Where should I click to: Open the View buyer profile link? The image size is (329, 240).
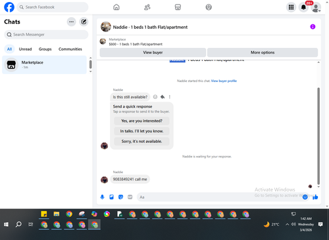click(224, 81)
